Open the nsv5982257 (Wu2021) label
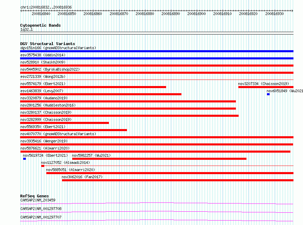303x225 pixels. [x=91, y=155]
